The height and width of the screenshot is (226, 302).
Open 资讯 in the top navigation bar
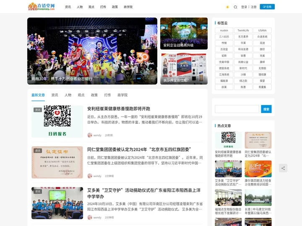(x=68, y=7)
